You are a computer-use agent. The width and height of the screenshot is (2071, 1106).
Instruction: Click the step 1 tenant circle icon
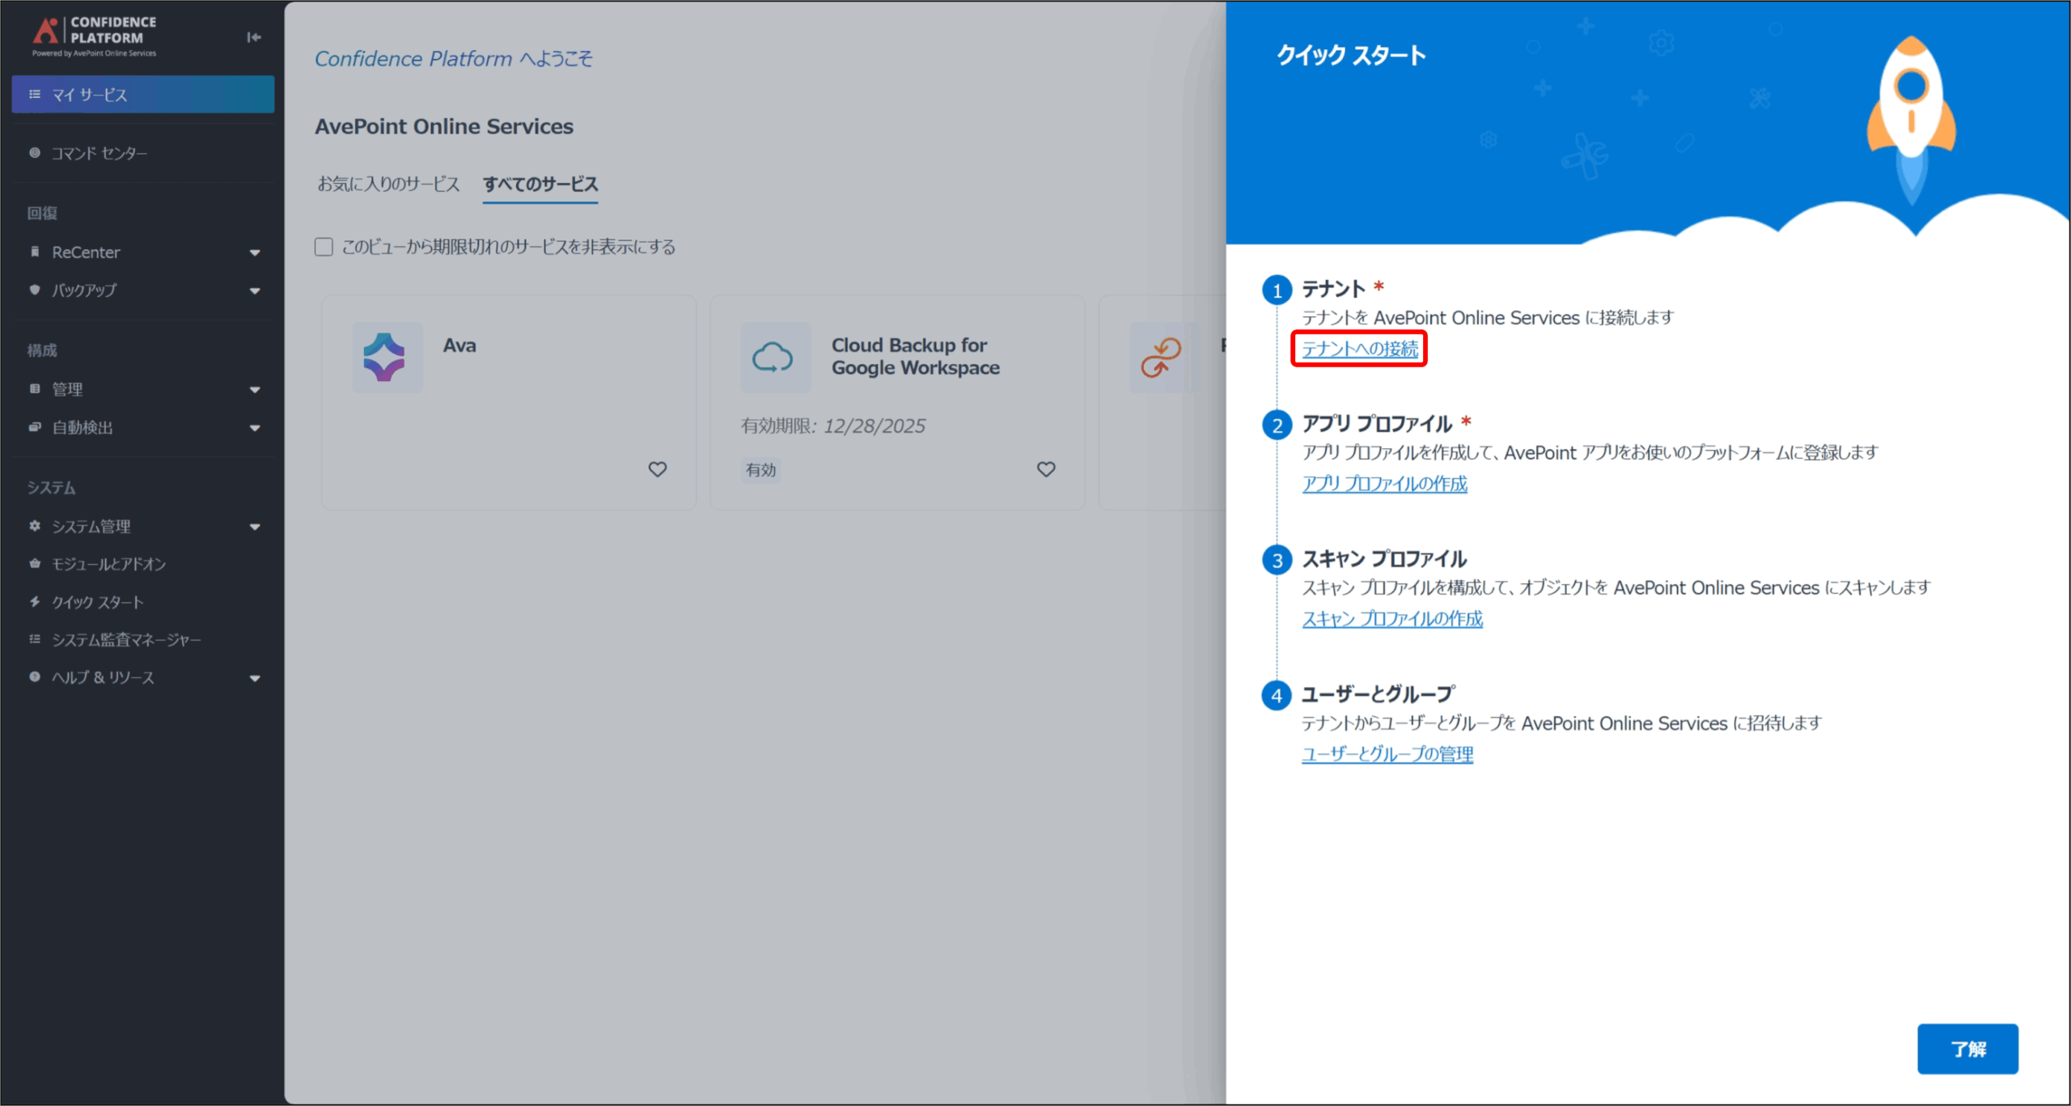(1277, 290)
